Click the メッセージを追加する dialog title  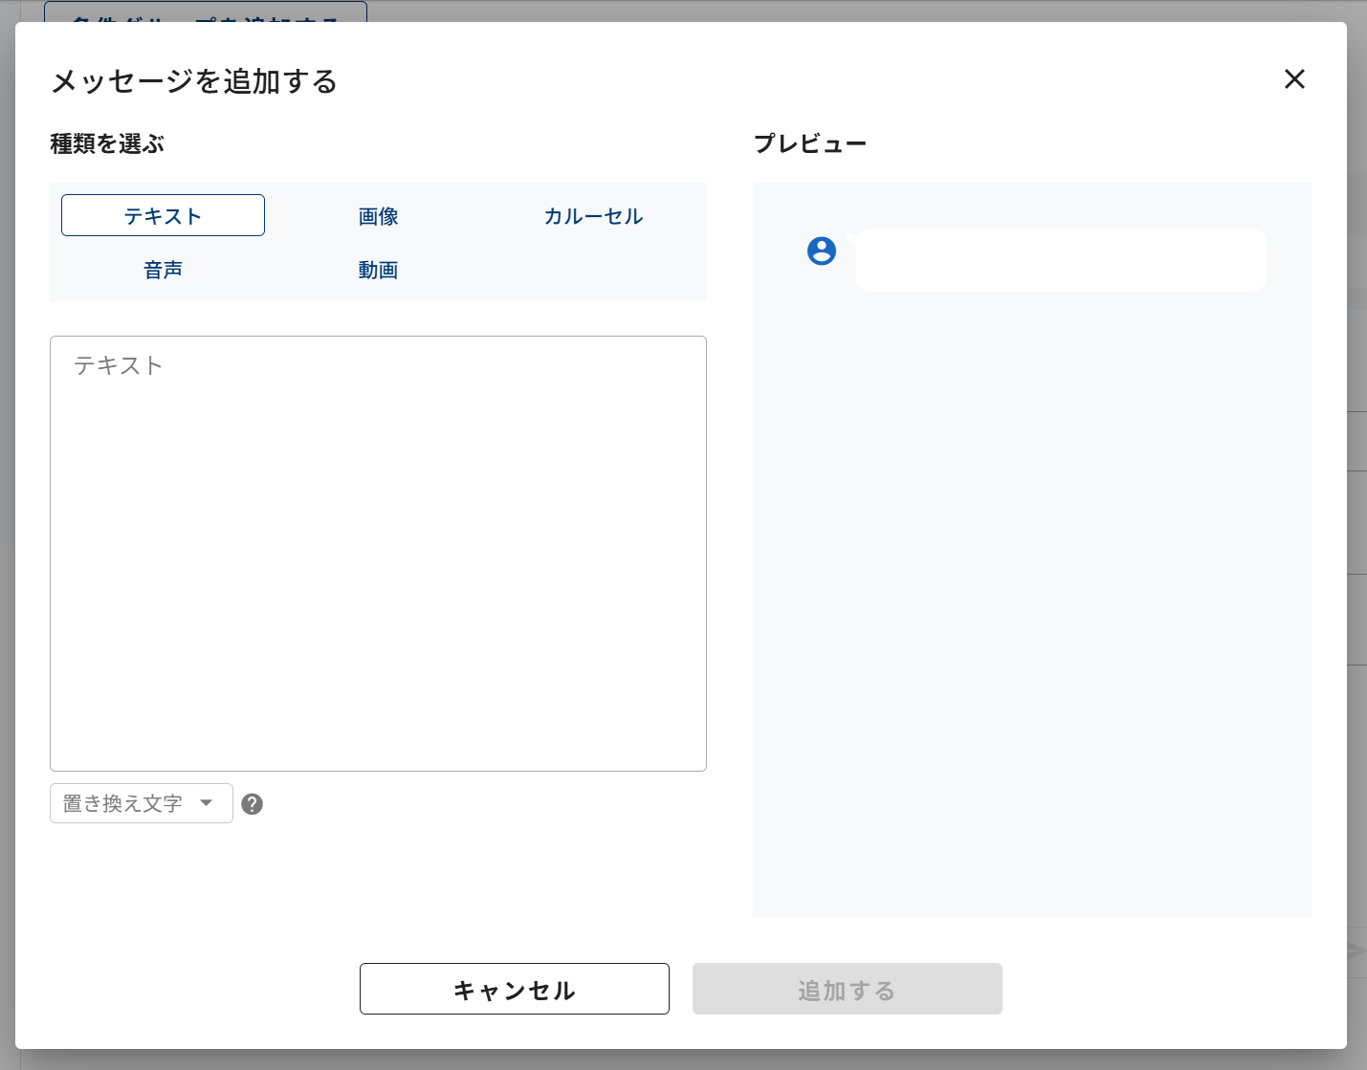(194, 81)
